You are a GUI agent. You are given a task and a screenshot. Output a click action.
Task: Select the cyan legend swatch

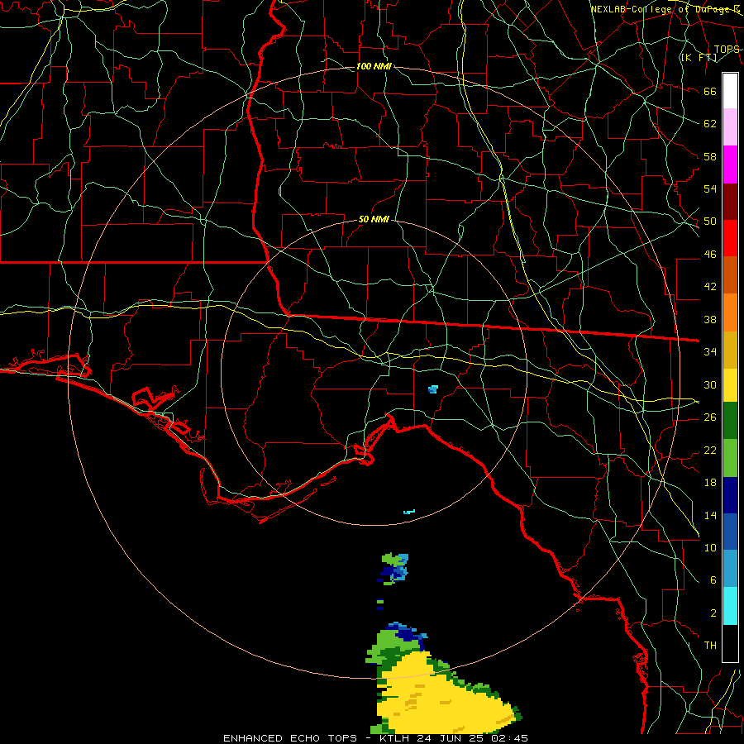pyautogui.click(x=730, y=606)
